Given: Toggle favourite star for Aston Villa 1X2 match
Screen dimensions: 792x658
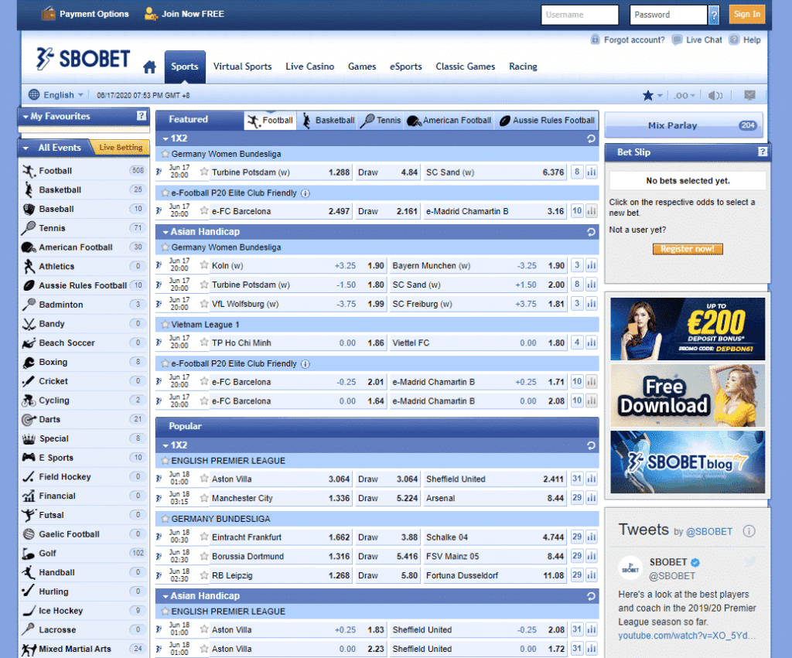Looking at the screenshot, I should [x=204, y=479].
